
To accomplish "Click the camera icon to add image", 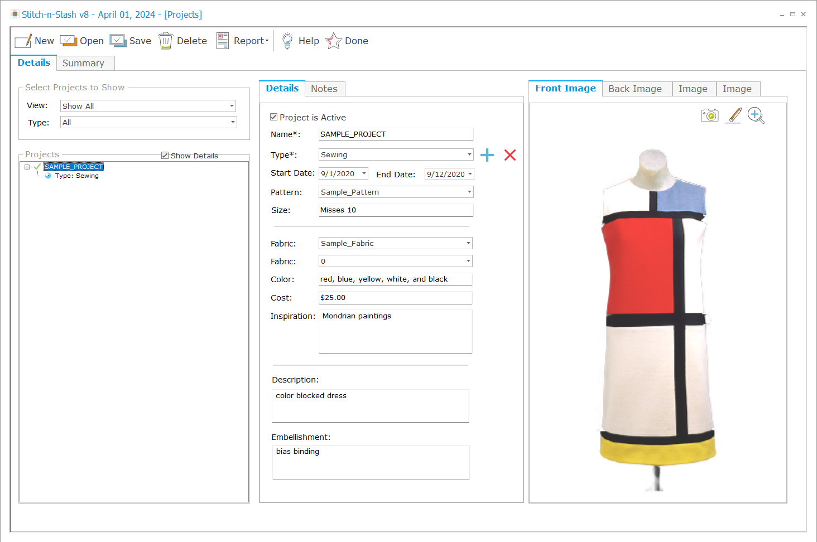I will click(x=710, y=115).
